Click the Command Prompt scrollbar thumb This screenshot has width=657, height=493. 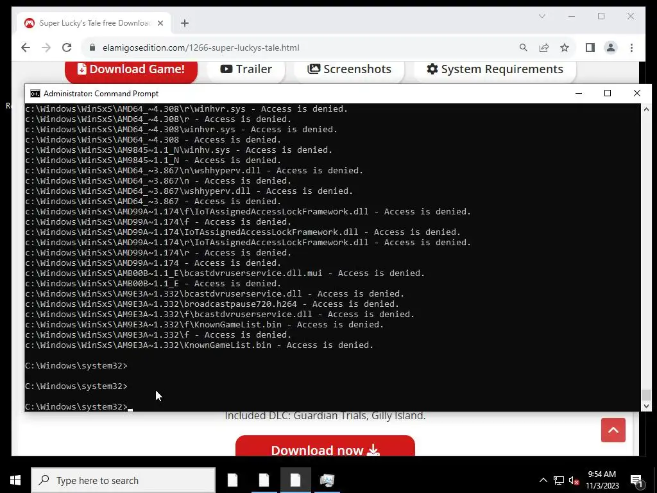click(646, 395)
